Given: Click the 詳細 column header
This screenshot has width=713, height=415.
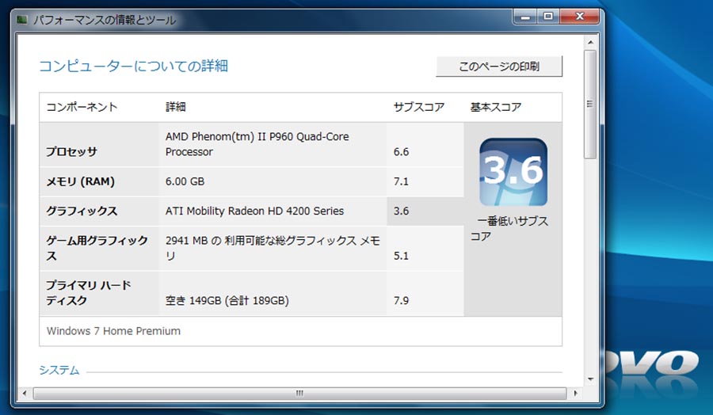Looking at the screenshot, I should point(176,107).
